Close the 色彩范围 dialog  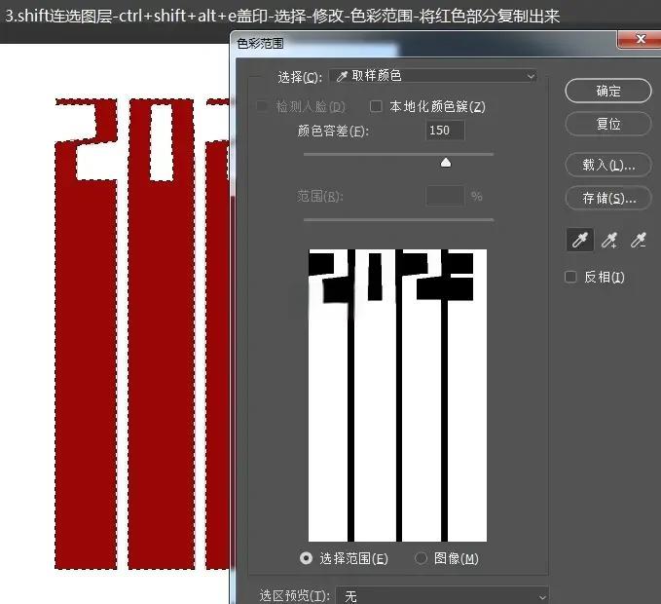pyautogui.click(x=641, y=39)
